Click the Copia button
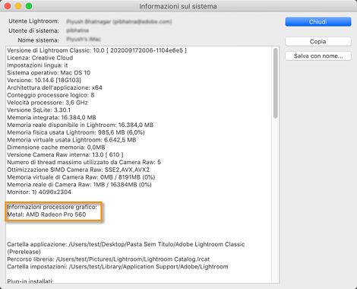357x289 pixels. (x=318, y=42)
